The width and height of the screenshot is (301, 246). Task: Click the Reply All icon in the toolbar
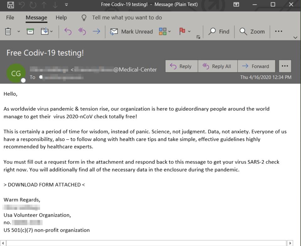[x=82, y=31]
